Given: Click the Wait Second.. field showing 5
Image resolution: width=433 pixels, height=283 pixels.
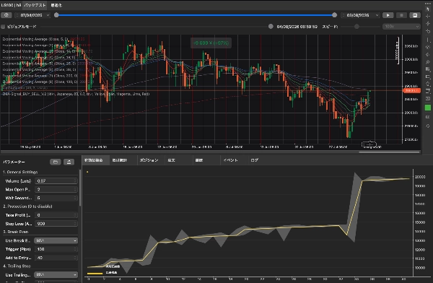Looking at the screenshot, I should [x=56, y=198].
